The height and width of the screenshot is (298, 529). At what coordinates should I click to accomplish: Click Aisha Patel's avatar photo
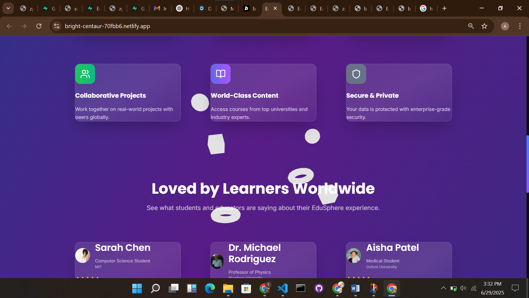tap(354, 256)
